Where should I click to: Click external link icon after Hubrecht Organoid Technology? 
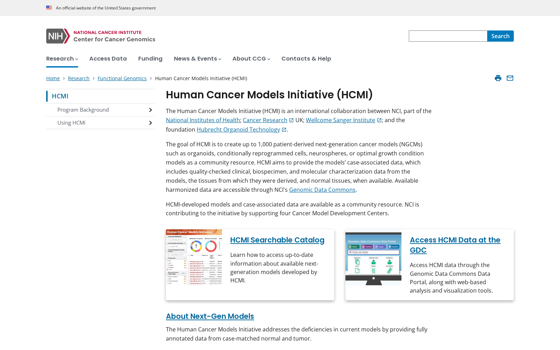point(284,130)
